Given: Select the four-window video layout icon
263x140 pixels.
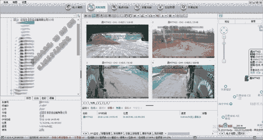Looking at the screenshot, I should tap(94, 15).
